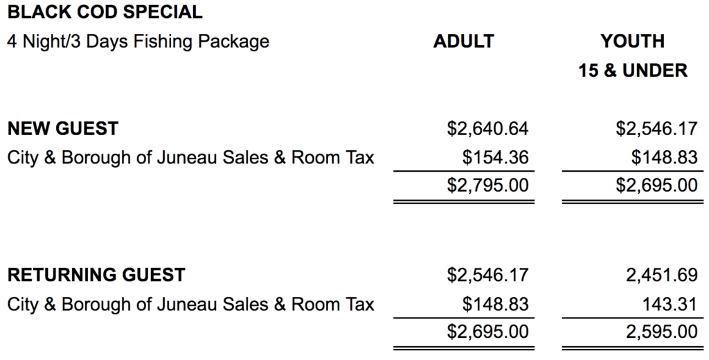Click new guest adult total $2,795.00
709x360 pixels.
pyautogui.click(x=487, y=186)
